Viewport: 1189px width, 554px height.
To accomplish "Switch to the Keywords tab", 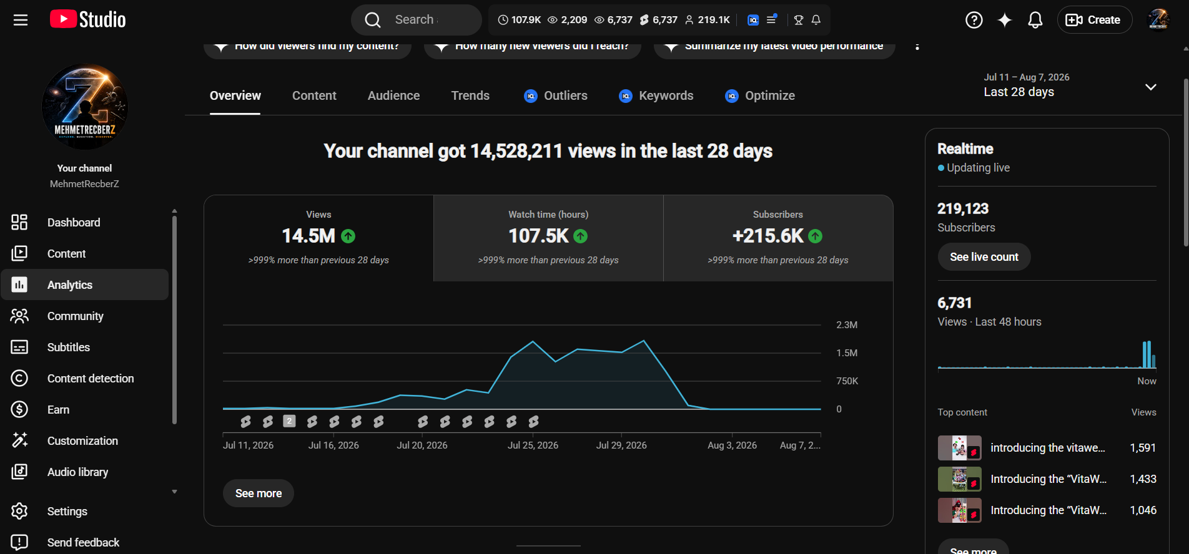I will (656, 95).
